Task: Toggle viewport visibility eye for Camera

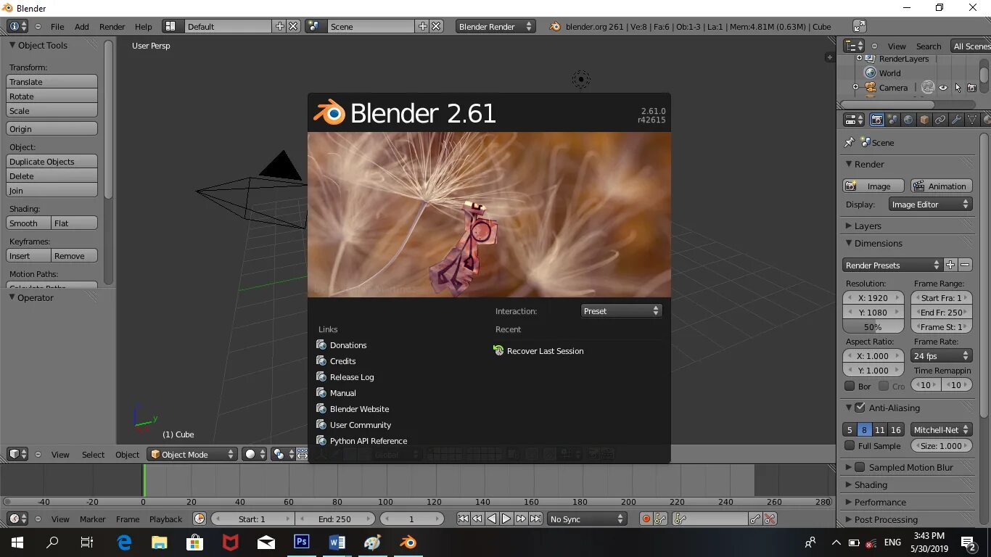Action: point(943,87)
